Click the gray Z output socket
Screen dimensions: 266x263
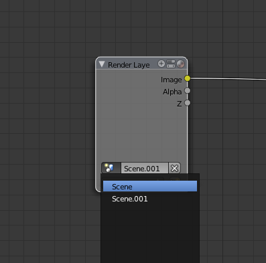click(188, 103)
